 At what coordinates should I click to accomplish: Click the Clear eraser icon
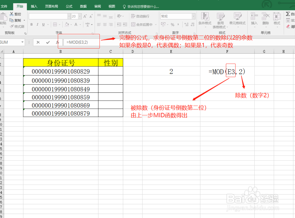tap(288, 26)
